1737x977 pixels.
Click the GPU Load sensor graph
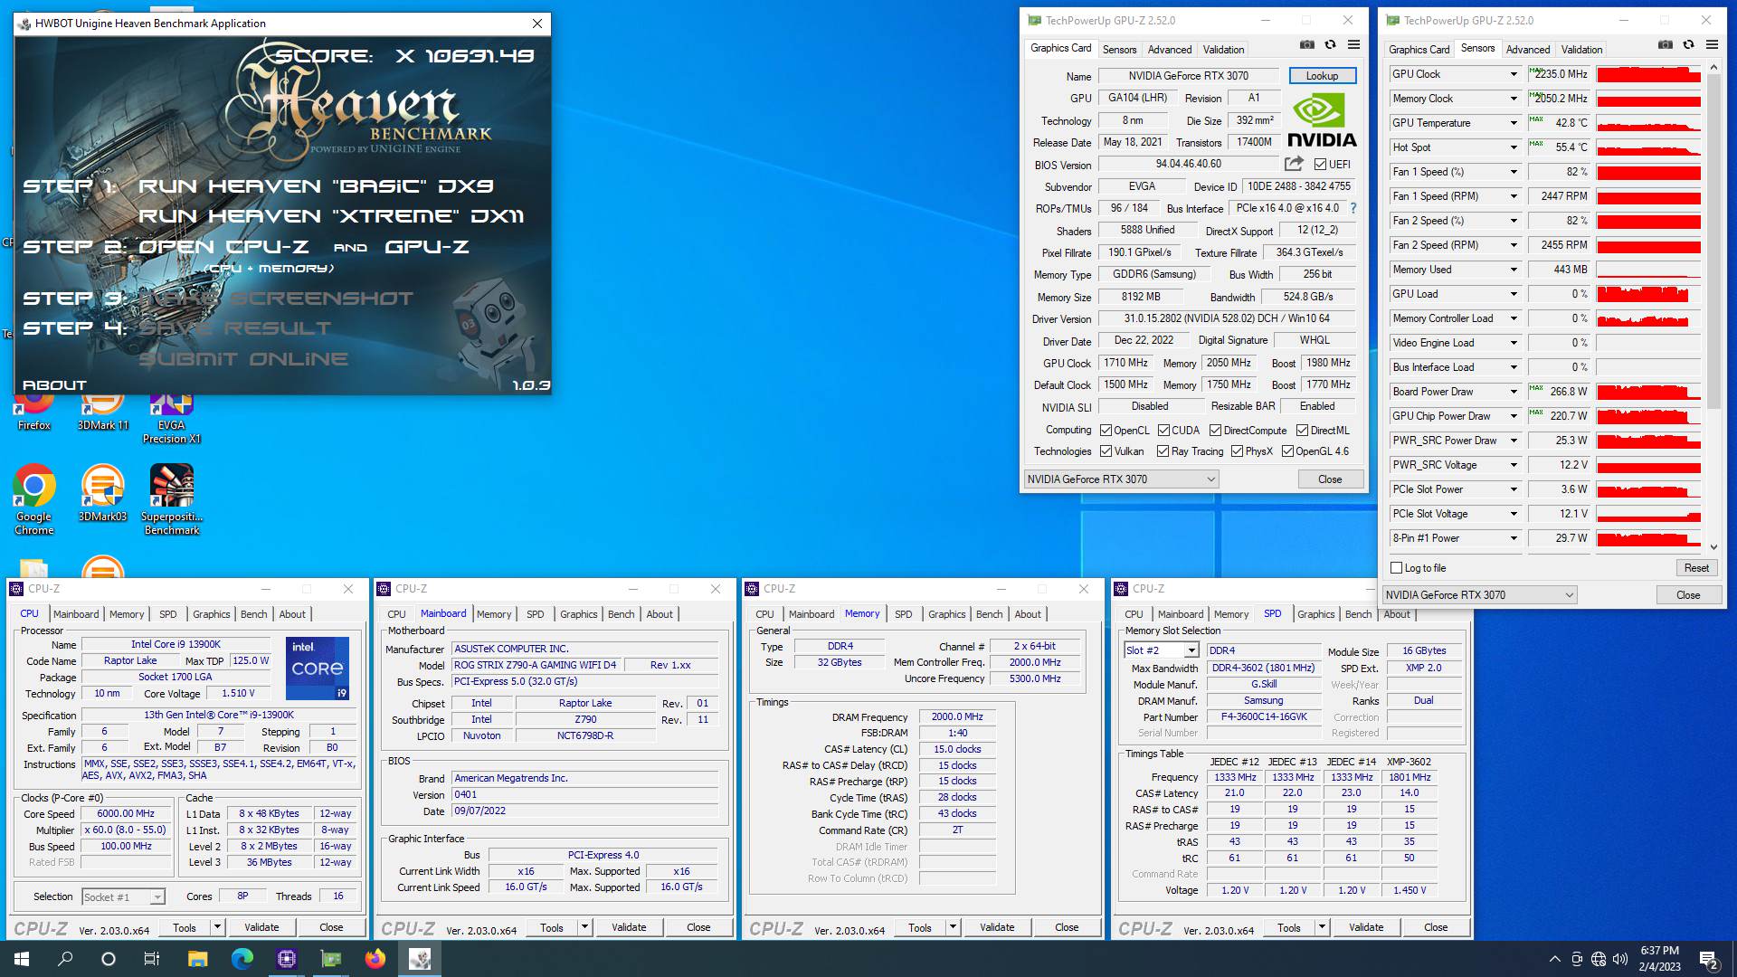[1648, 294]
